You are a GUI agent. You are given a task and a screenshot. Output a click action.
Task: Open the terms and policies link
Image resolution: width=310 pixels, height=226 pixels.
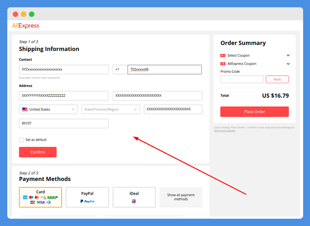coord(224,131)
